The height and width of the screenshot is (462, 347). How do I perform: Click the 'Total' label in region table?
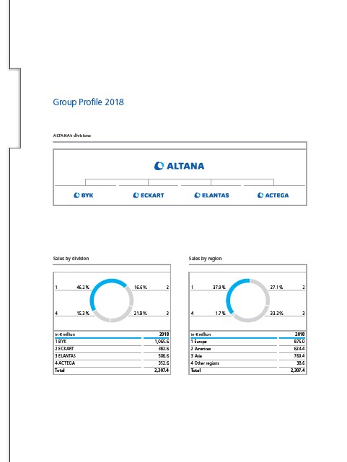pyautogui.click(x=196, y=370)
